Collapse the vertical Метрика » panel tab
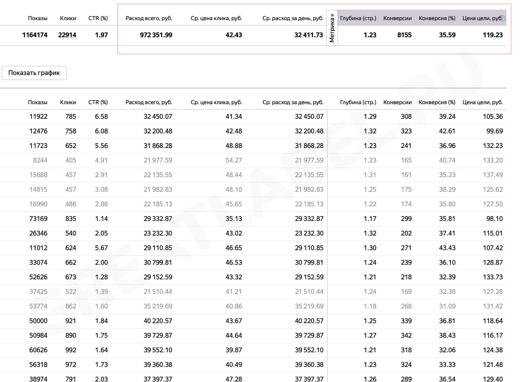Image resolution: width=522 pixels, height=382 pixels. (x=332, y=28)
